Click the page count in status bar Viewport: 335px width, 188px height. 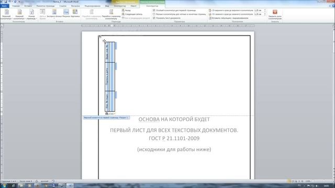coord(8,181)
